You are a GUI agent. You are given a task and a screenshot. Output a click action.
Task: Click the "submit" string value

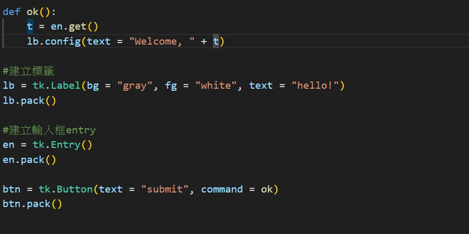pos(165,189)
